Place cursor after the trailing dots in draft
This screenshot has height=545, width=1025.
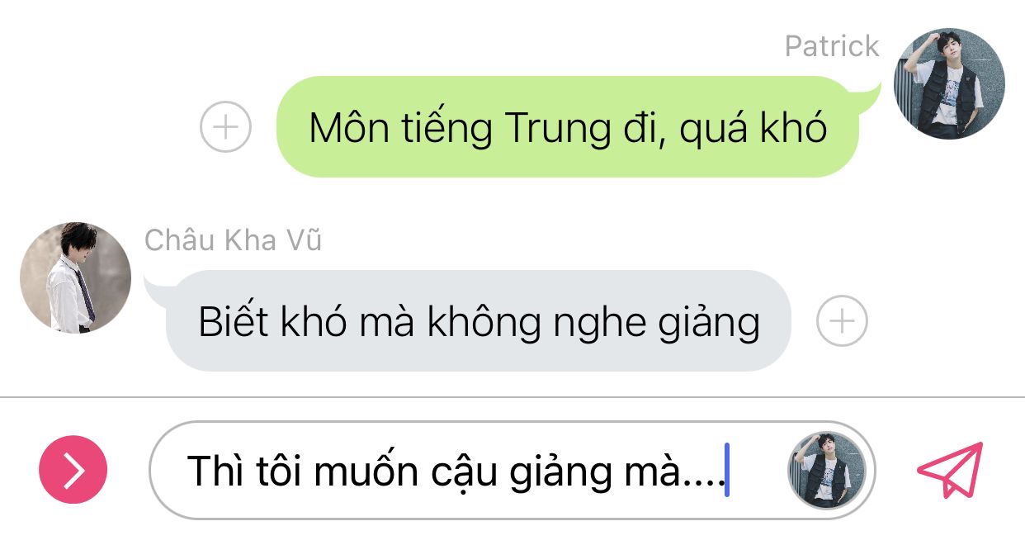point(727,471)
